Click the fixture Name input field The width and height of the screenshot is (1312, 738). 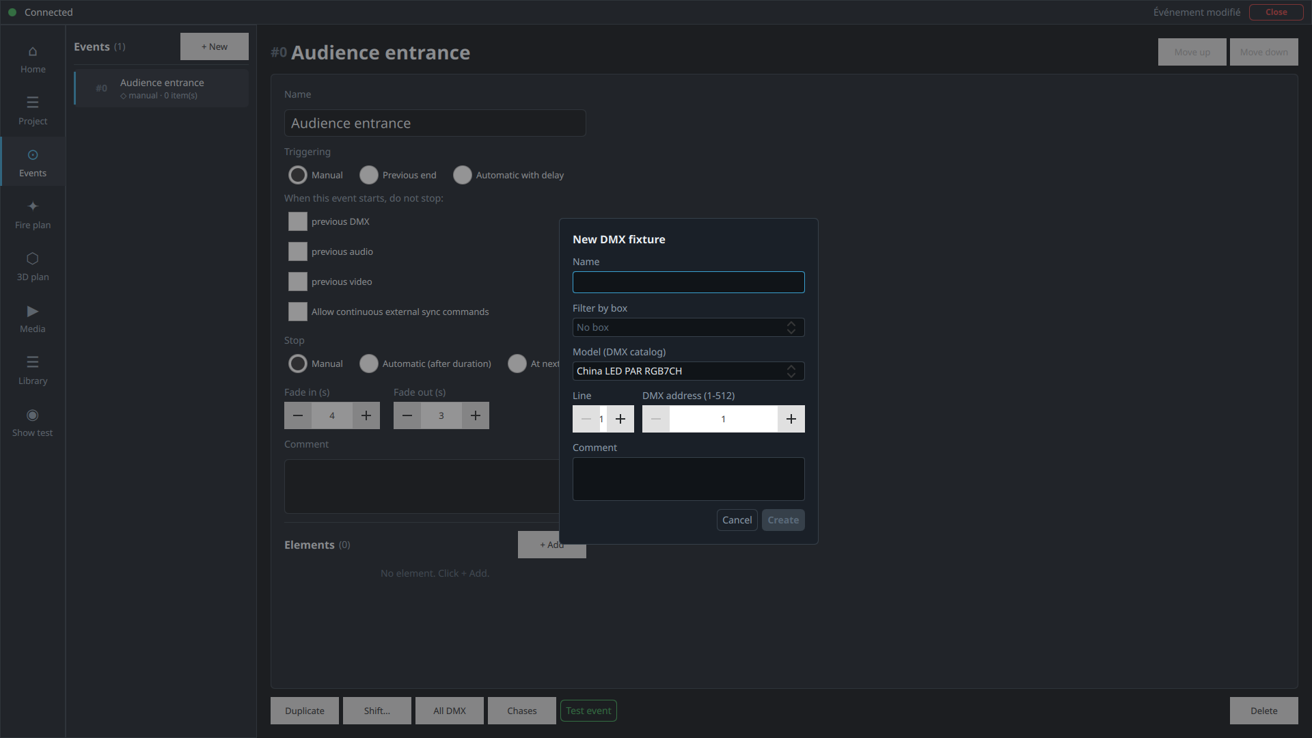[x=689, y=282]
